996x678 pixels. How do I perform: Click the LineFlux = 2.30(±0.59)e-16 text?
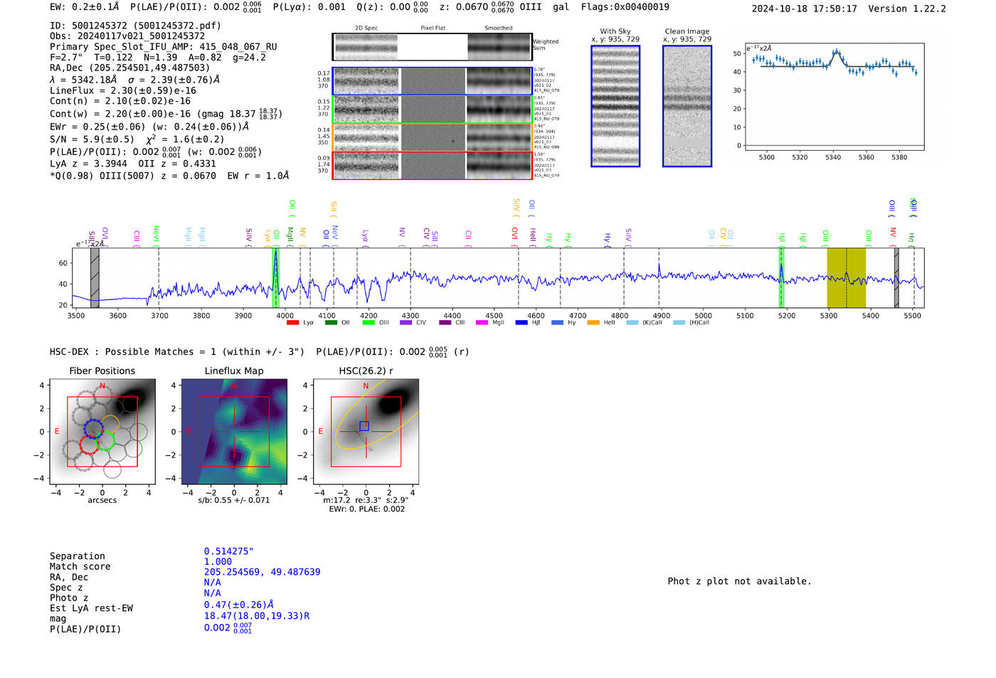[x=123, y=91]
